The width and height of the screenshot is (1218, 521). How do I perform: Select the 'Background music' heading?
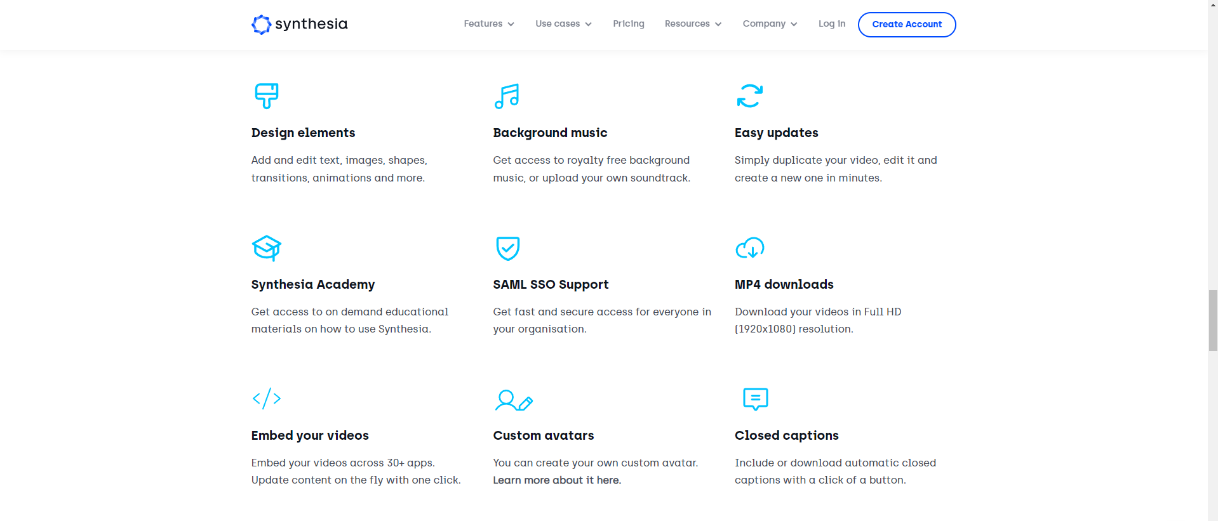tap(550, 133)
